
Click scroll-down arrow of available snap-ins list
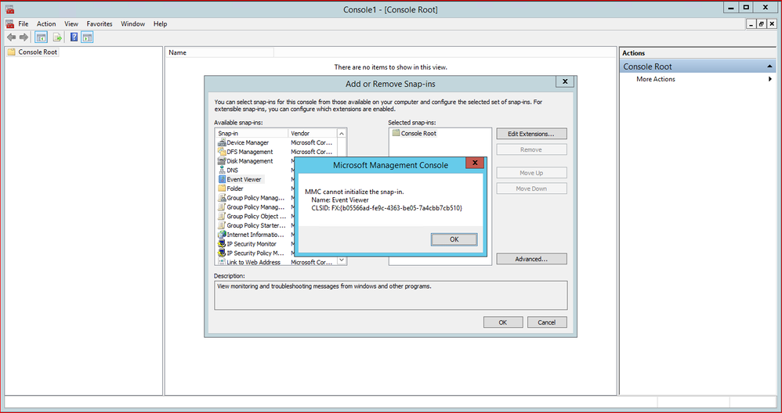tap(342, 260)
